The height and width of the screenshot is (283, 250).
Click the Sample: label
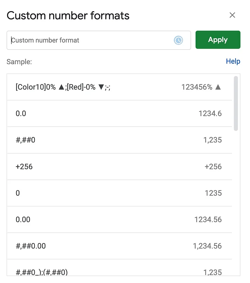(19, 62)
